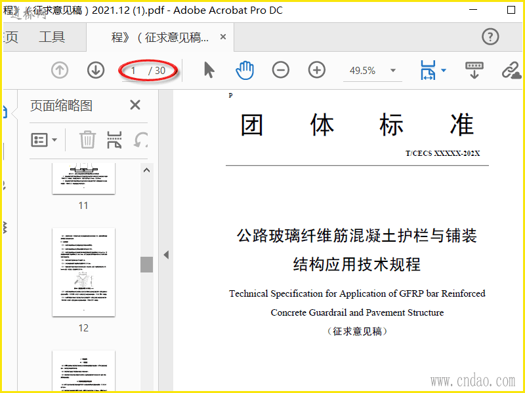Click the document title 公路玻璃纤维筋混凝土护栏与铺装
The image size is (525, 393).
point(357,235)
